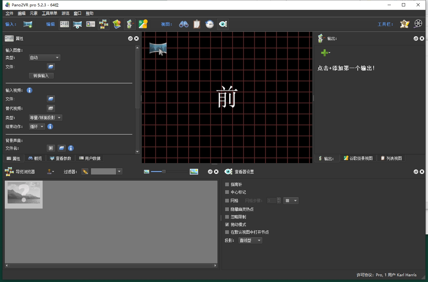The height and width of the screenshot is (282, 428).
Task: Open the 游览 menu
Action: pos(66,13)
